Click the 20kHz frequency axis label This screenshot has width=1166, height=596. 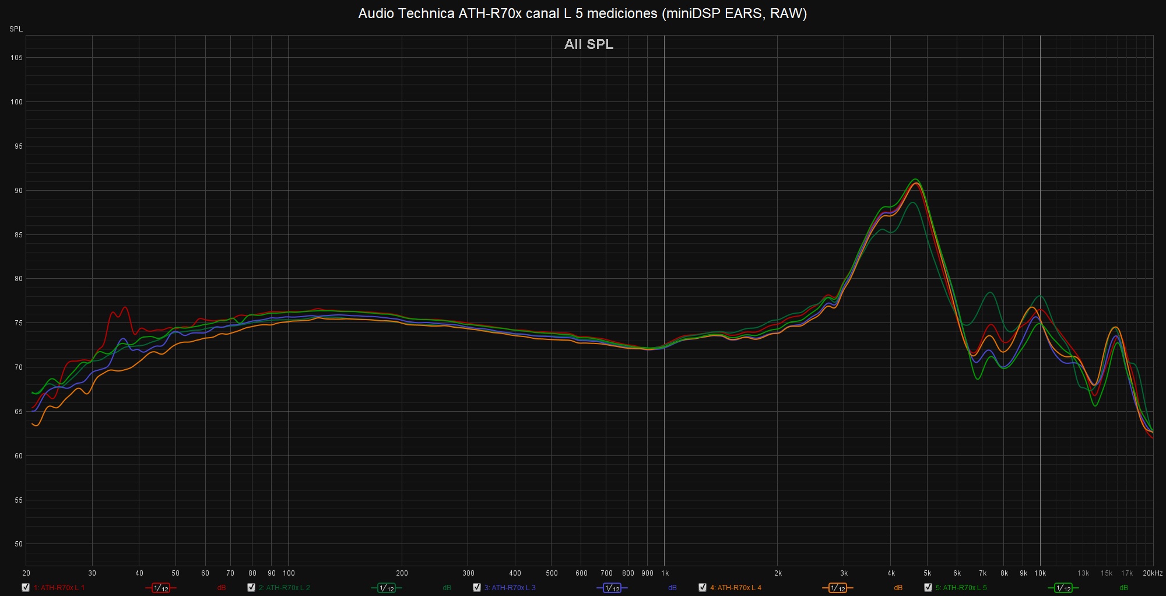pos(1152,573)
